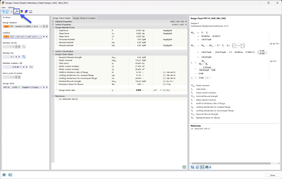Select the Nominal flexural strength row
Viewport: 282px width, 179px height.
point(121,81)
